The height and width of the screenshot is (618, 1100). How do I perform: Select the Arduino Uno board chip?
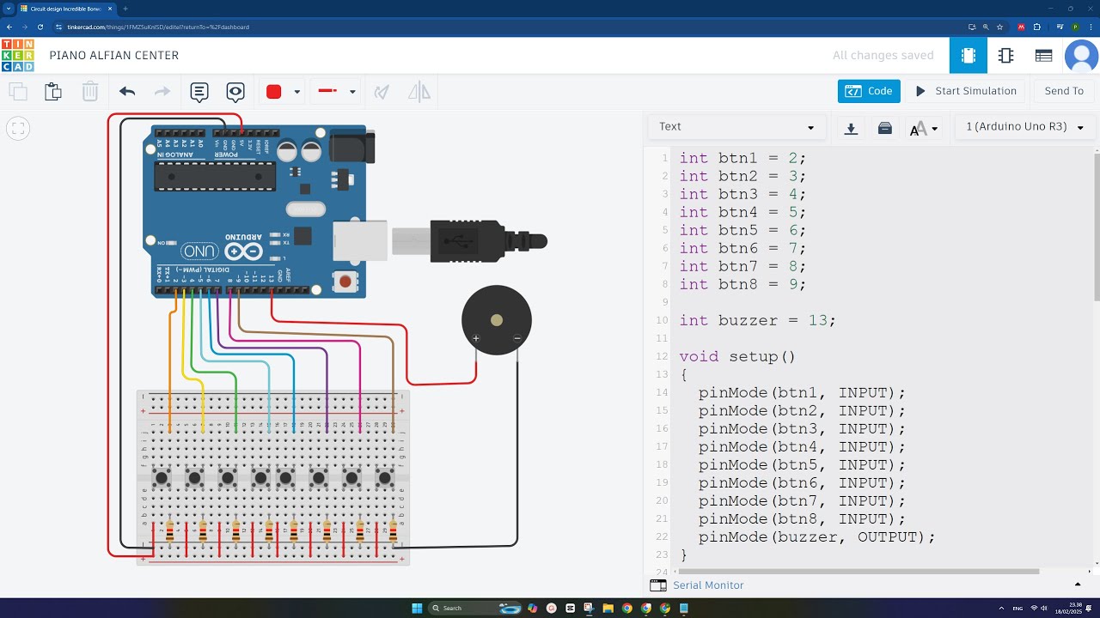tap(215, 175)
